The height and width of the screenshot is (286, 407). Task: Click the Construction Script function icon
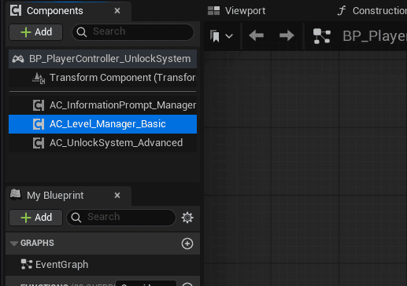[342, 11]
